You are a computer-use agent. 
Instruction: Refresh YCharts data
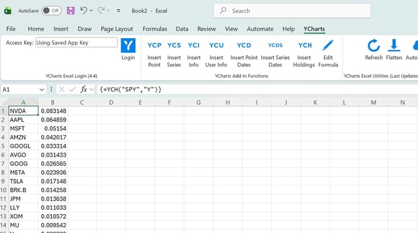(374, 50)
